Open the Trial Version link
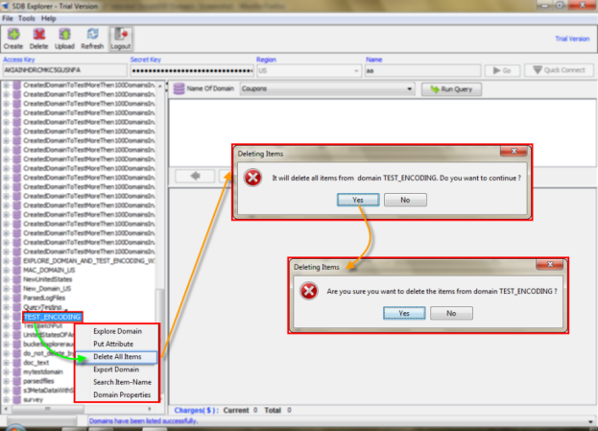Screen dimensions: 598x431 [572, 38]
